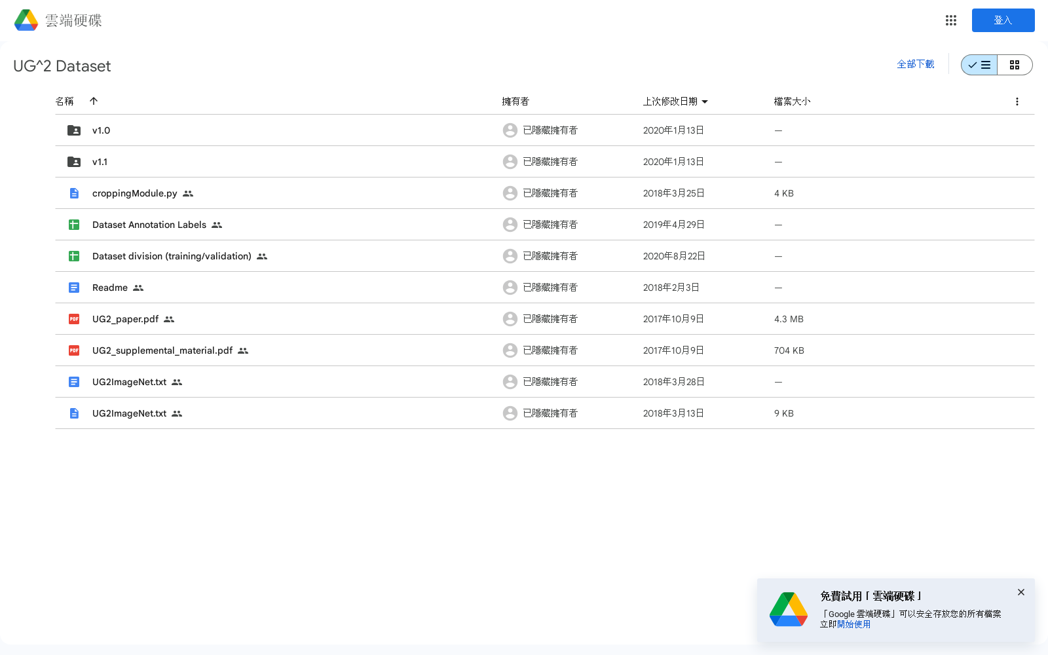Click the blue 登入 sign-in button
This screenshot has height=655, width=1048.
pyautogui.click(x=1003, y=20)
